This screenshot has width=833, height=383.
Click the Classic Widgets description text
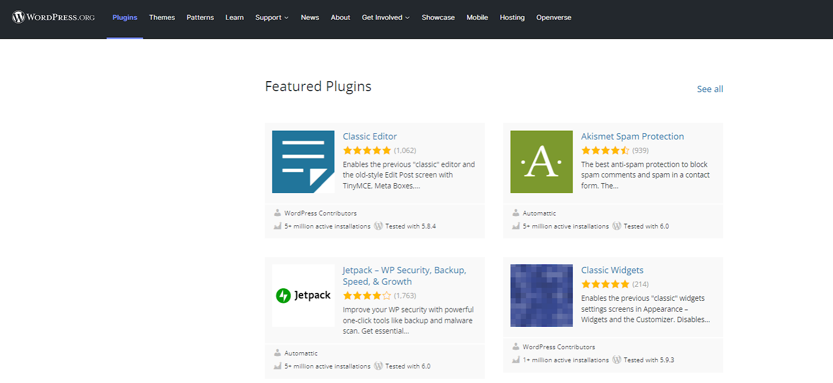tap(646, 309)
